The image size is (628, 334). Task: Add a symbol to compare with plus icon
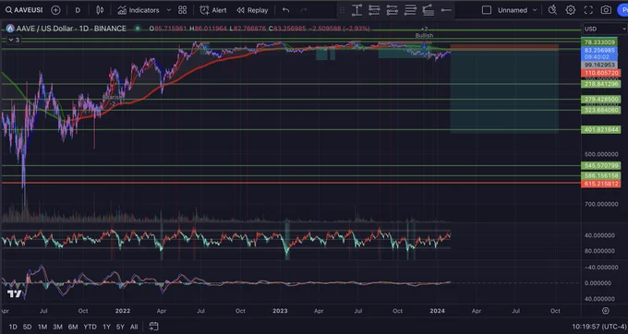coord(55,10)
